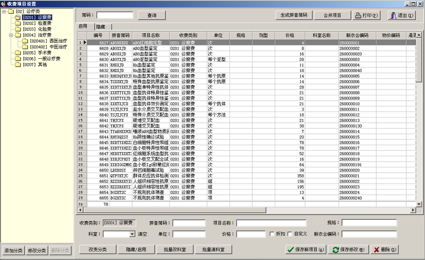
Task: Toggle the 折扣 checkbox
Action: [272, 234]
